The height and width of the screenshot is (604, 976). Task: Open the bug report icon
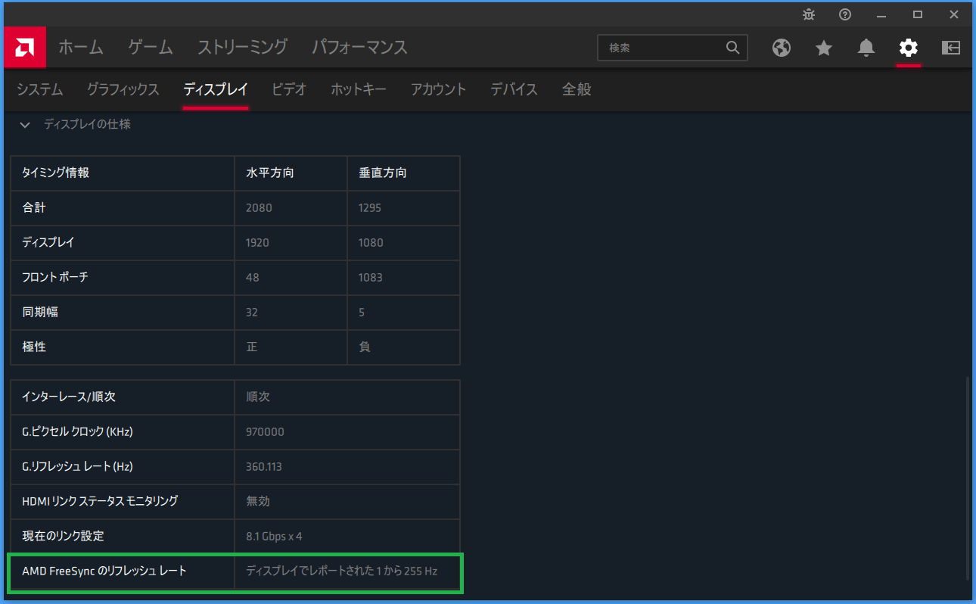click(x=809, y=14)
